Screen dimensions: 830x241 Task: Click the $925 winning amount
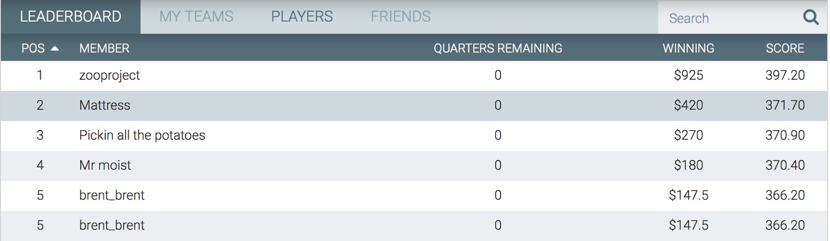coord(688,76)
